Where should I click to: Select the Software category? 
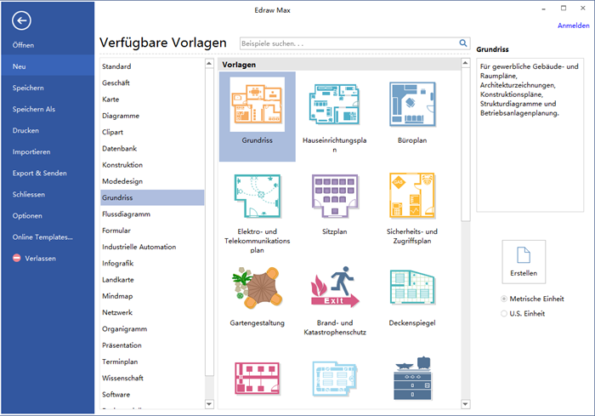pos(152,395)
